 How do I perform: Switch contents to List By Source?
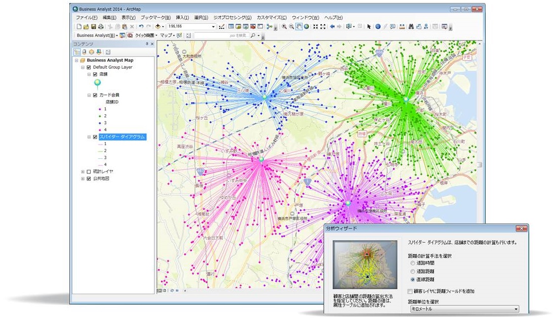pyautogui.click(x=85, y=52)
